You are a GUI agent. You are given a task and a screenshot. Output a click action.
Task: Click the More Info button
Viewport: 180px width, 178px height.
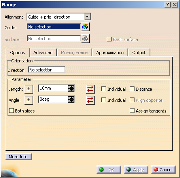click(x=19, y=157)
